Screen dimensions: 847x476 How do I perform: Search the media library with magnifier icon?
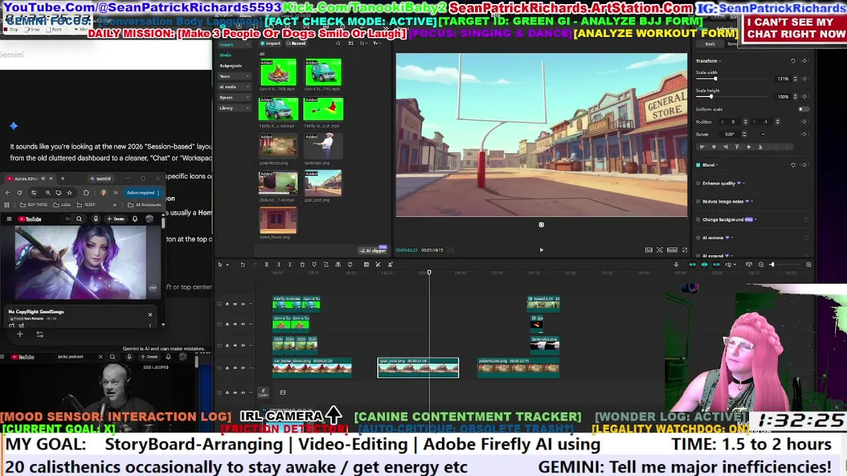338,44
